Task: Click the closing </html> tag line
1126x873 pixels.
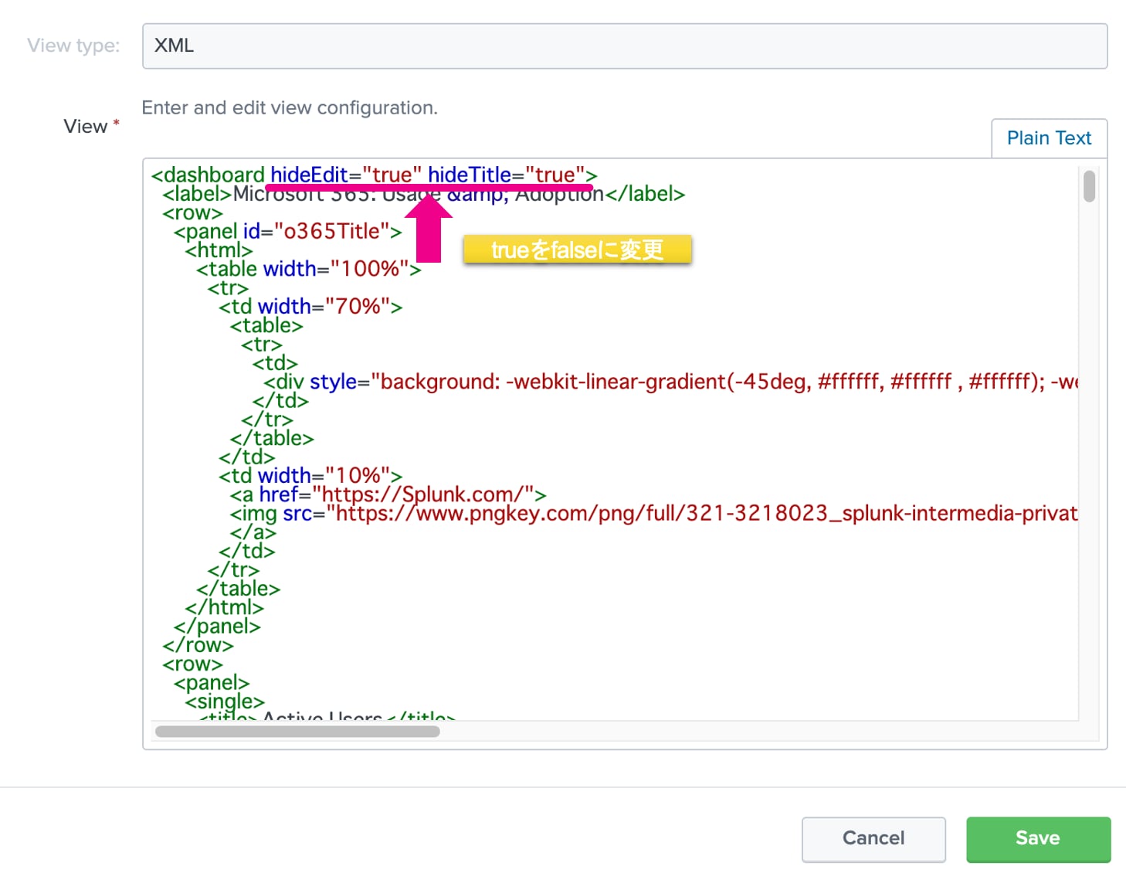Action: [x=224, y=607]
